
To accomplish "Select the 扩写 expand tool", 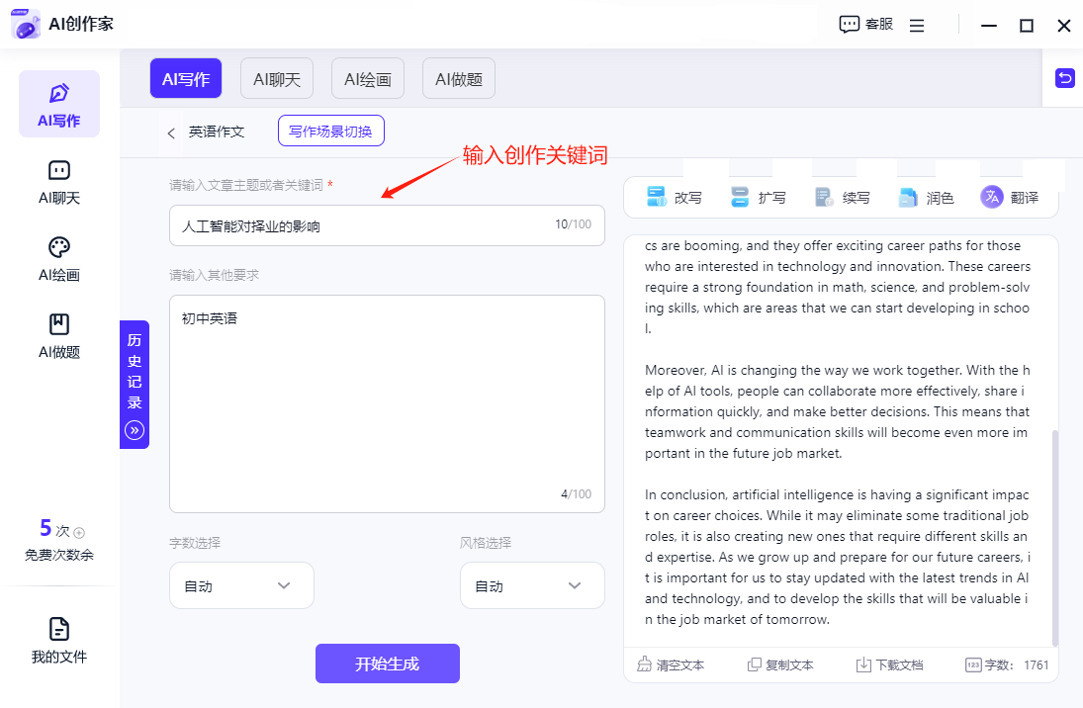I will 759,198.
